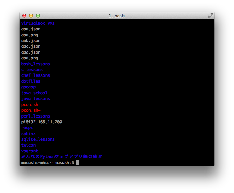
Task: Click the terminal cursor block after the prompt
Action: [x=77, y=163]
